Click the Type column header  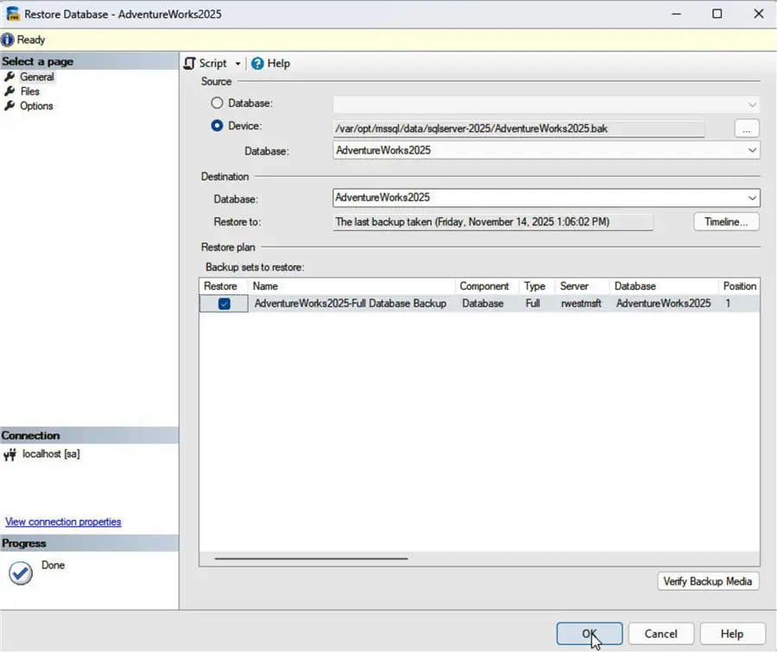tap(537, 286)
